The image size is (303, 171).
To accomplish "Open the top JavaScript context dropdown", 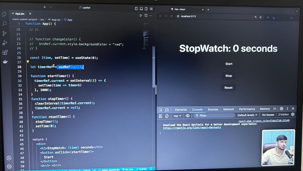I will (x=177, y=116).
